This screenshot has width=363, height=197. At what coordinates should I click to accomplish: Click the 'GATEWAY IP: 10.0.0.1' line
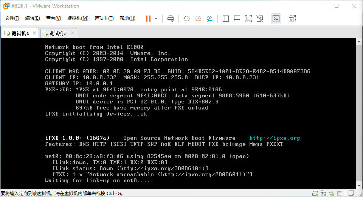79,83
